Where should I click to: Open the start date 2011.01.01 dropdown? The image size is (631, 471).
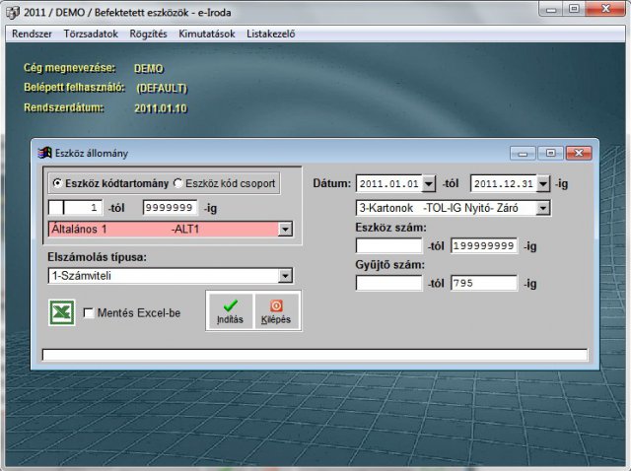[x=428, y=184]
